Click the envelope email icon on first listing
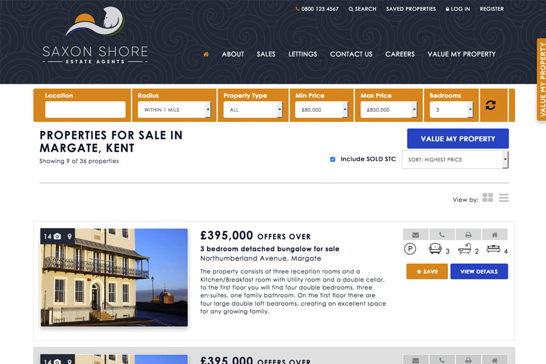Image resolution: width=546 pixels, height=364 pixels. [416, 234]
